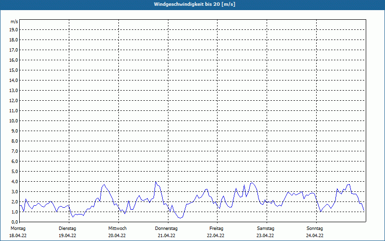Click the 10,0 y-axis label

point(14,120)
